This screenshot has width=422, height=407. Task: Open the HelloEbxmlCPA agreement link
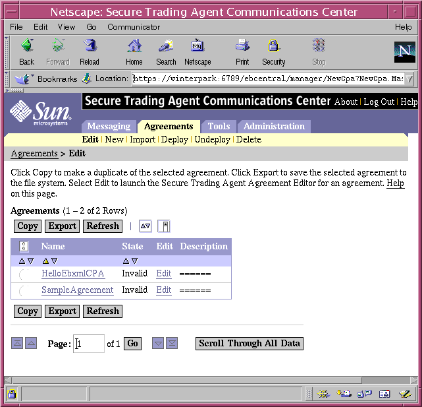(x=73, y=274)
